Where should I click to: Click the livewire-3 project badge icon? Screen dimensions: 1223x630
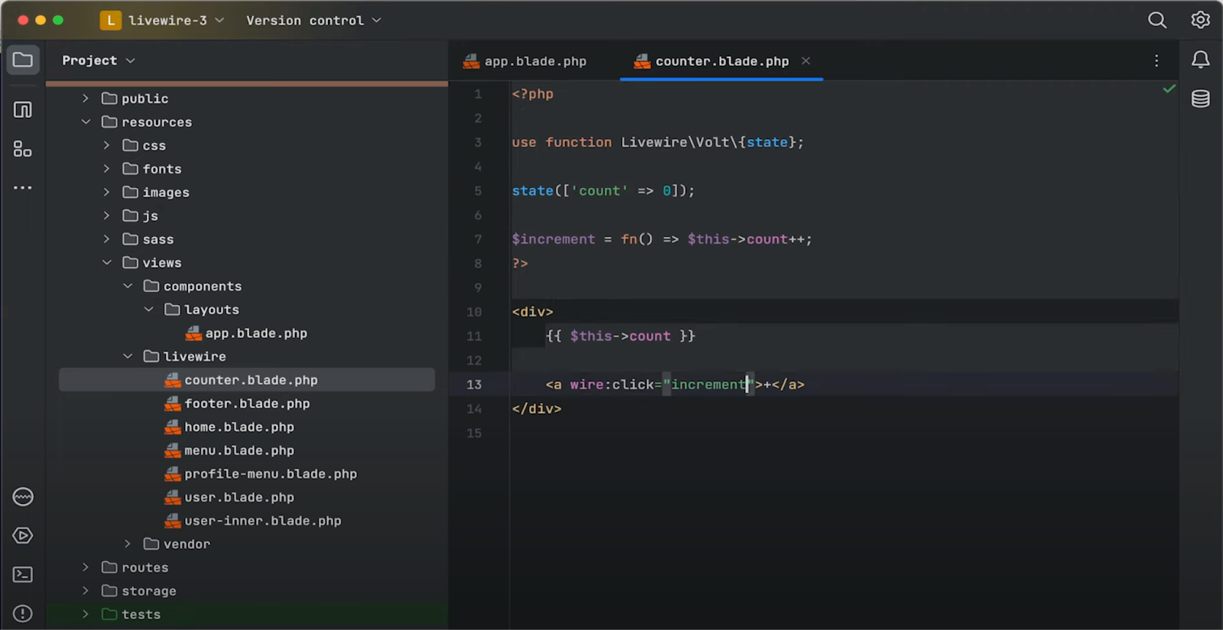click(111, 20)
